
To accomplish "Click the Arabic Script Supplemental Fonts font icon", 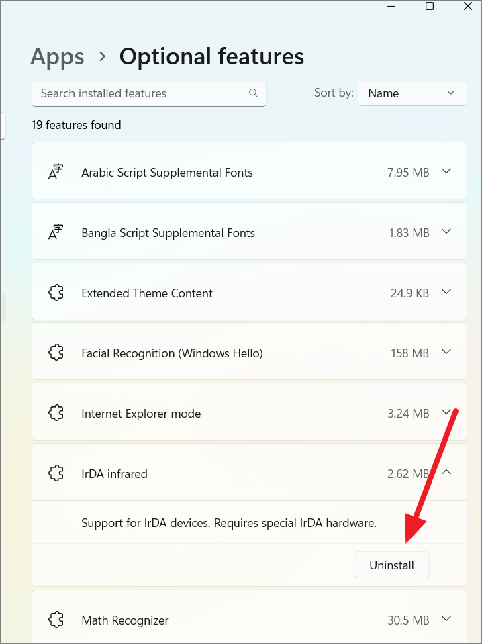I will click(x=56, y=172).
